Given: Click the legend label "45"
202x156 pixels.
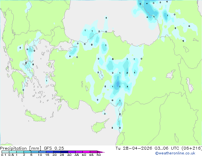Looking at the screenshot, I should pyautogui.click(x=91, y=155).
